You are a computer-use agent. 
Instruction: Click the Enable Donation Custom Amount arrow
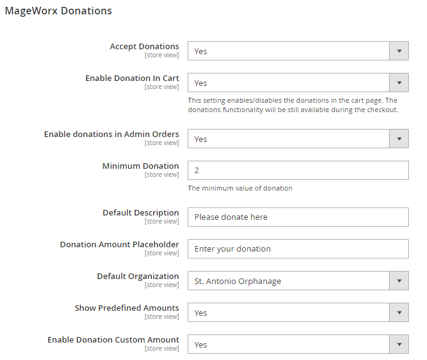[399, 344]
